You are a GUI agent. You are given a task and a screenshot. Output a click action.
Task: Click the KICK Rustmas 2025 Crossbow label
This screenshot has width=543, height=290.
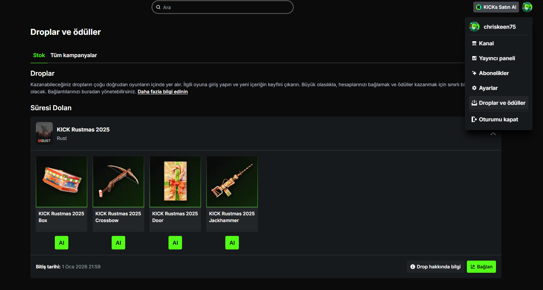click(118, 217)
